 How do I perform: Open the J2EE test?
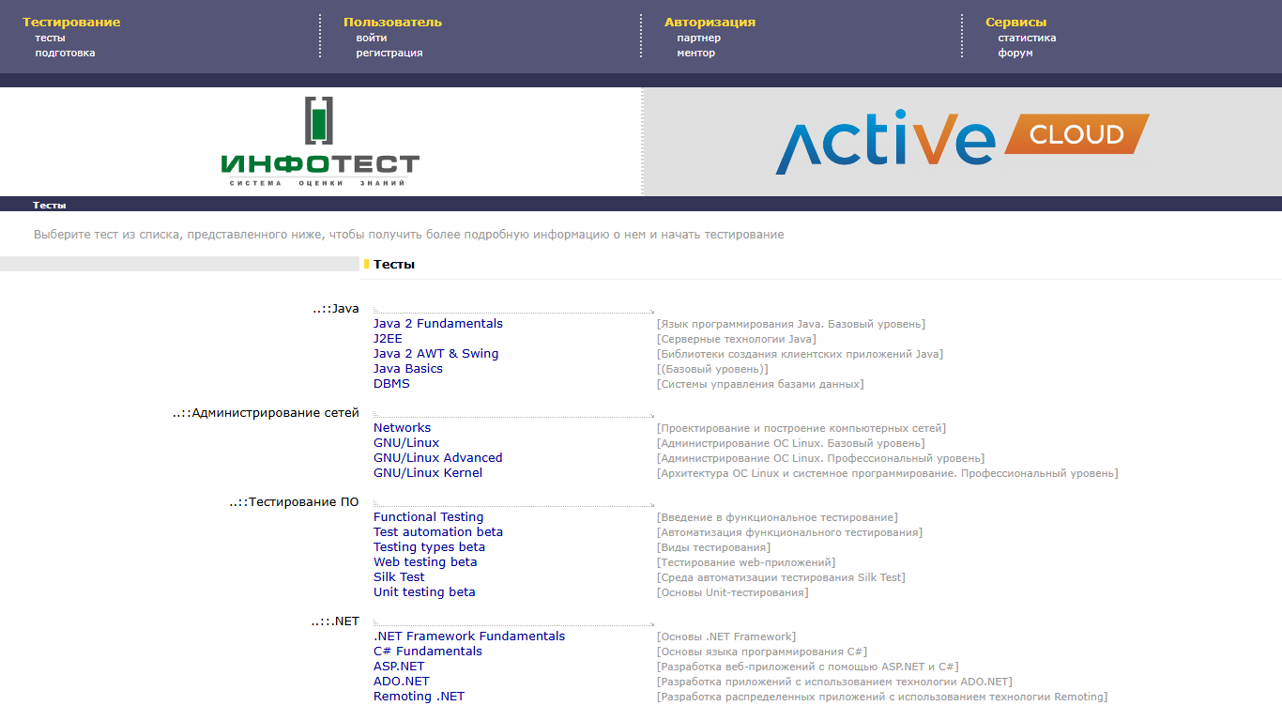388,339
